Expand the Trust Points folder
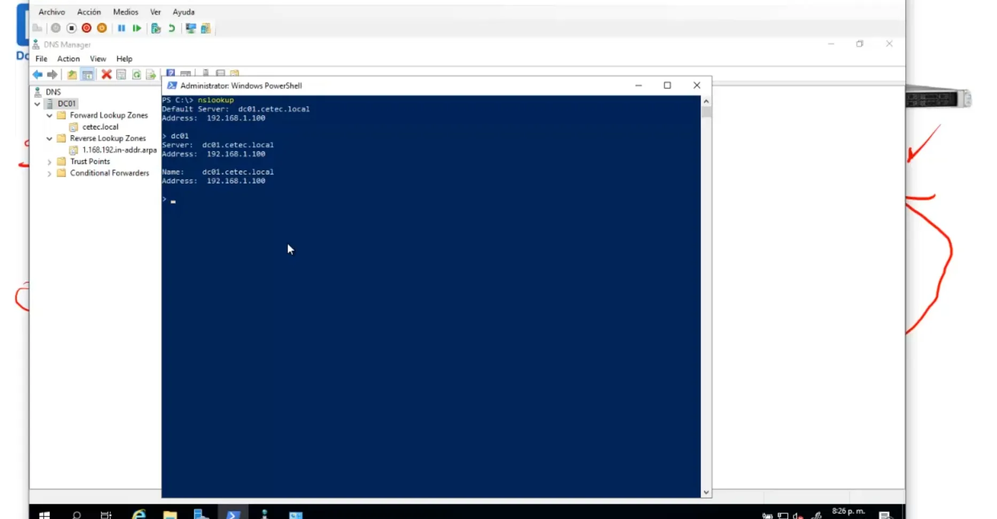This screenshot has width=997, height=519. (x=49, y=161)
